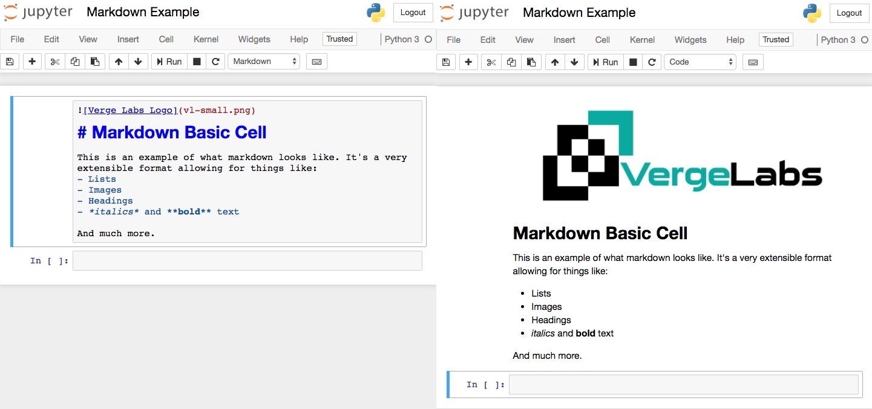
Task: Open the command palette keyboard icon beside the Markdown dropdown
Action: click(x=316, y=62)
